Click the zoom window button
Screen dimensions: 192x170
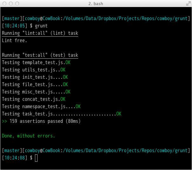pyautogui.click(x=17, y=4)
